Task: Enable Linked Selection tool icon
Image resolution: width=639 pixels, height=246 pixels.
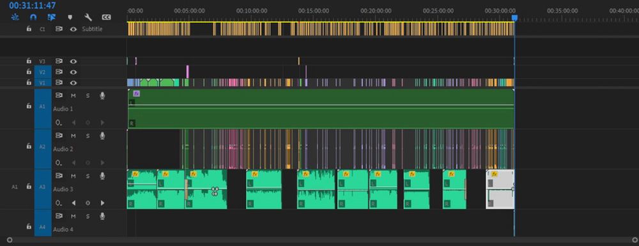Action: click(51, 17)
